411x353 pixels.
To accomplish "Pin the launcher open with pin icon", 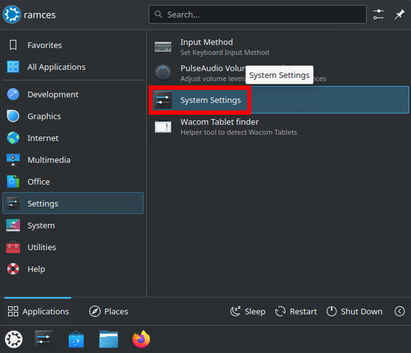I will tap(400, 14).
